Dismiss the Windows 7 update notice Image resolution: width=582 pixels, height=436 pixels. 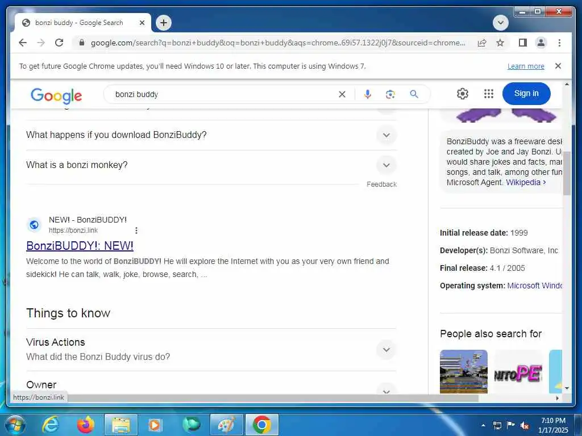coord(558,66)
